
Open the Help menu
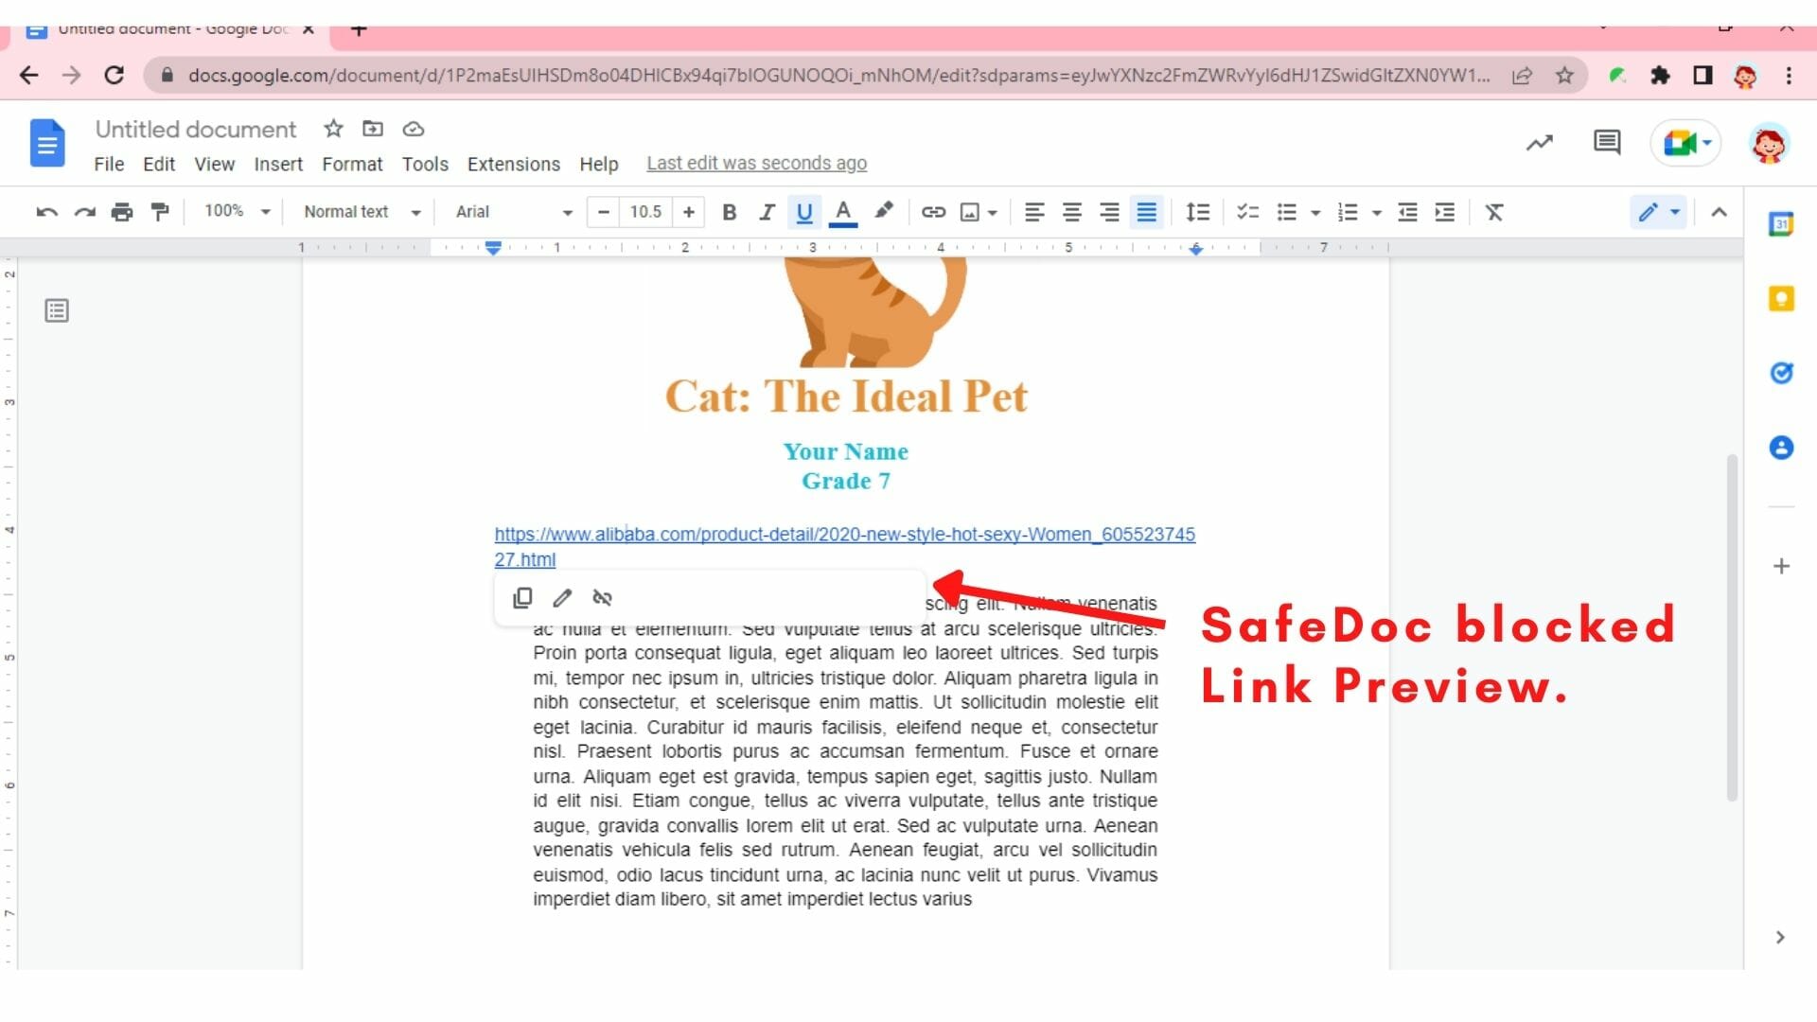click(599, 164)
